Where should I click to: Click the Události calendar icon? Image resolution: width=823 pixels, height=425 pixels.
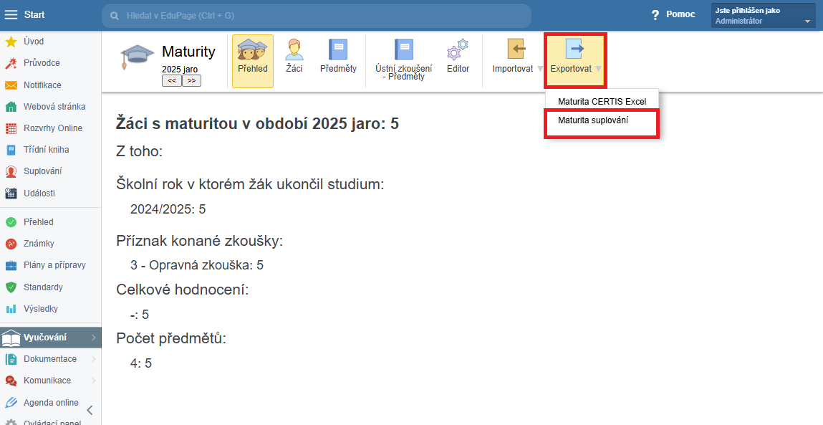[11, 194]
